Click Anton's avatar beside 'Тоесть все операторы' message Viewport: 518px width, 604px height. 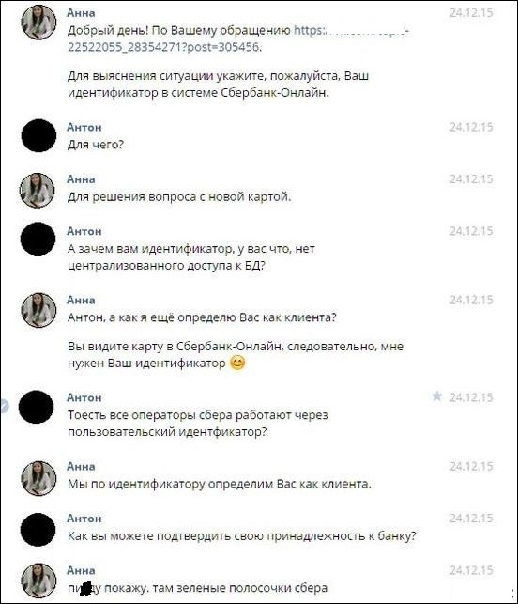[37, 407]
